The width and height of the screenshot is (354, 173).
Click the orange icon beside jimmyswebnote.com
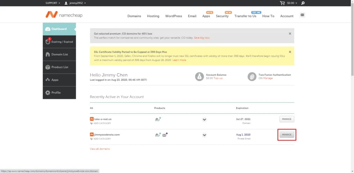tap(92, 135)
